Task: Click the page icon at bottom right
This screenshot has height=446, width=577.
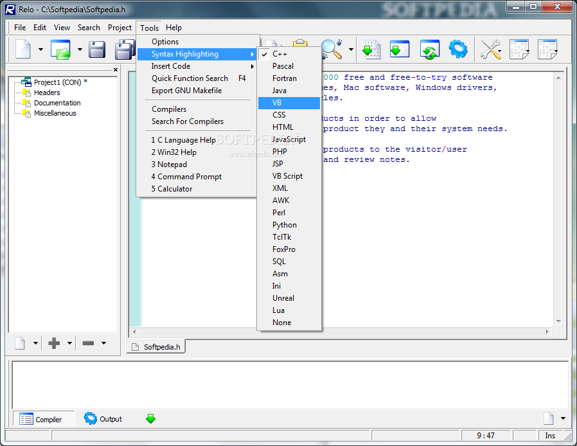Action: point(549,418)
